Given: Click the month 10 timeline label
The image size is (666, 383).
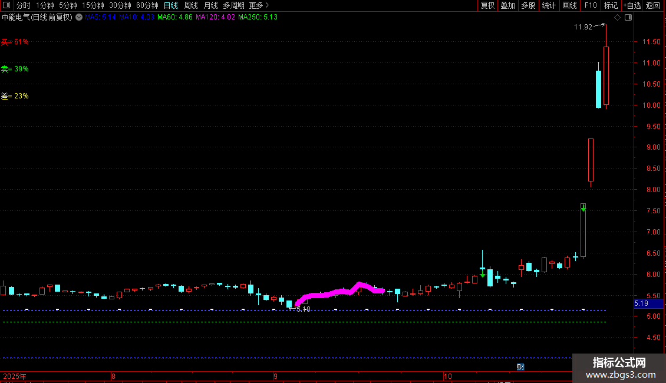Looking at the screenshot, I should point(448,376).
